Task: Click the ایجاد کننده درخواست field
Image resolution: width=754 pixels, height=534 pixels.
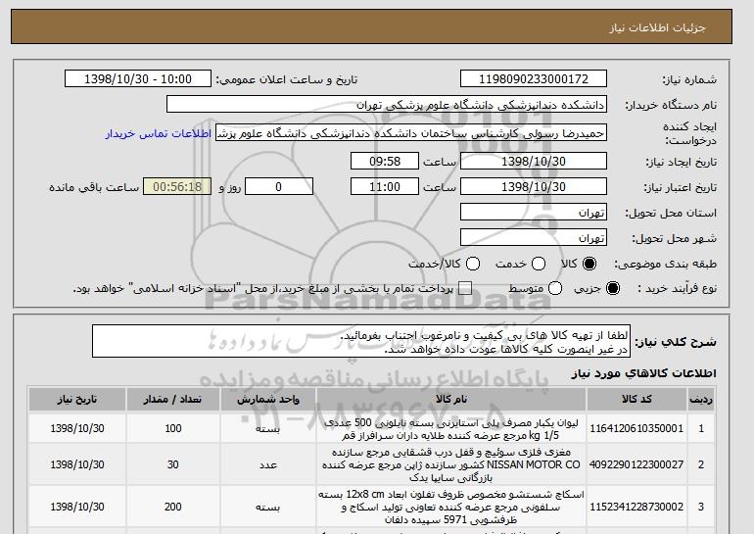Action: pos(411,133)
